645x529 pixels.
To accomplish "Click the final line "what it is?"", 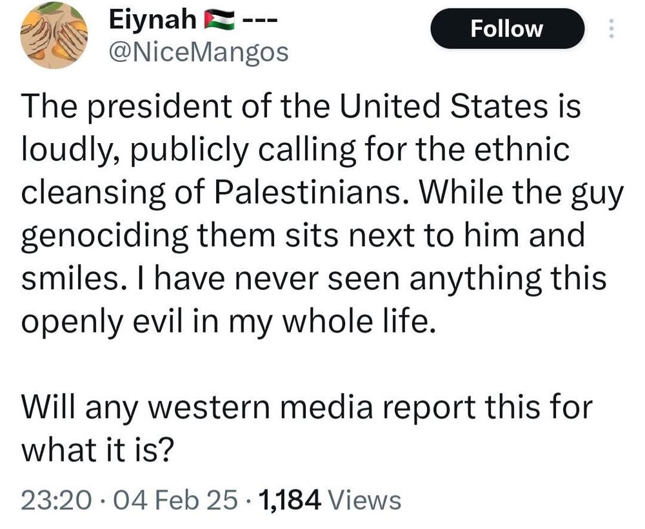I will tap(95, 450).
